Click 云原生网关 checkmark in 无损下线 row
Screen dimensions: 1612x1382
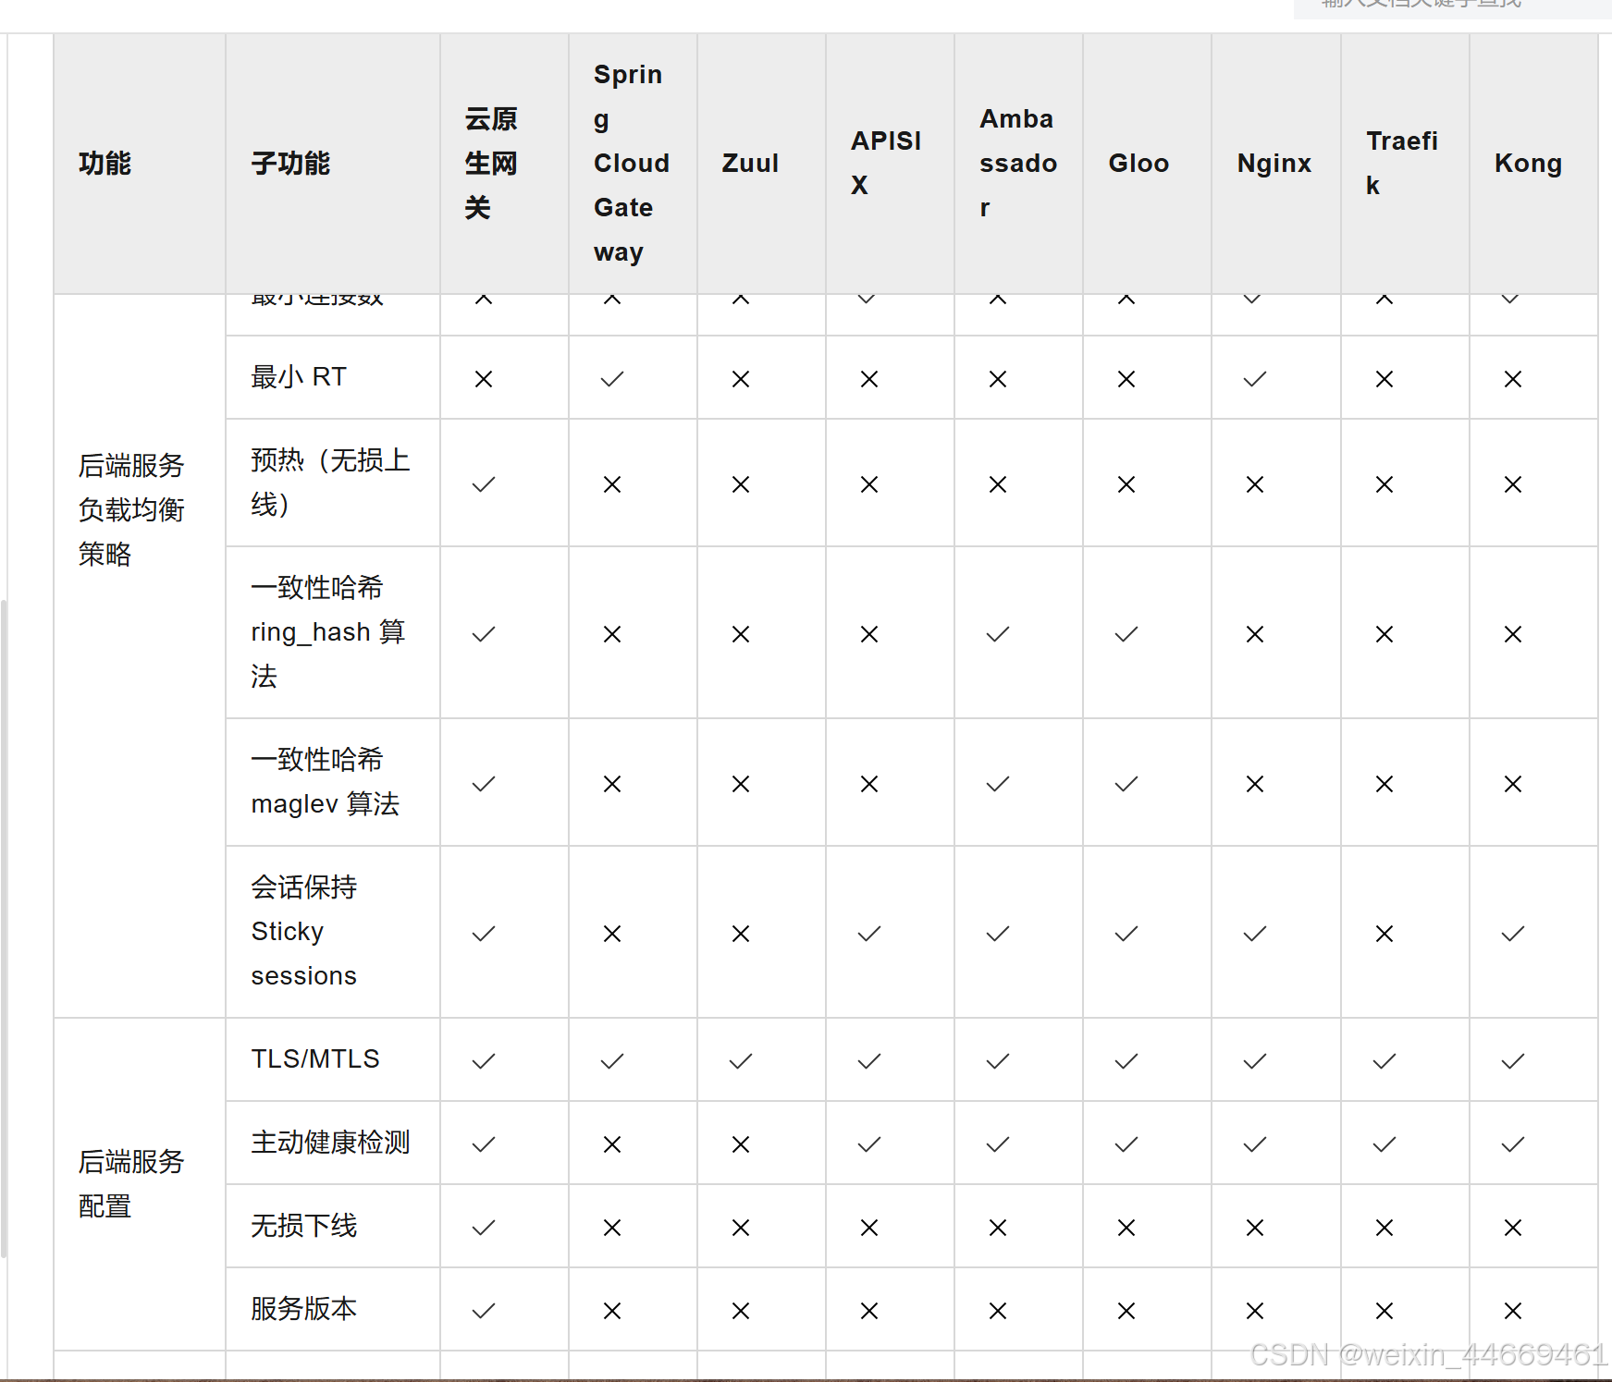(484, 1228)
